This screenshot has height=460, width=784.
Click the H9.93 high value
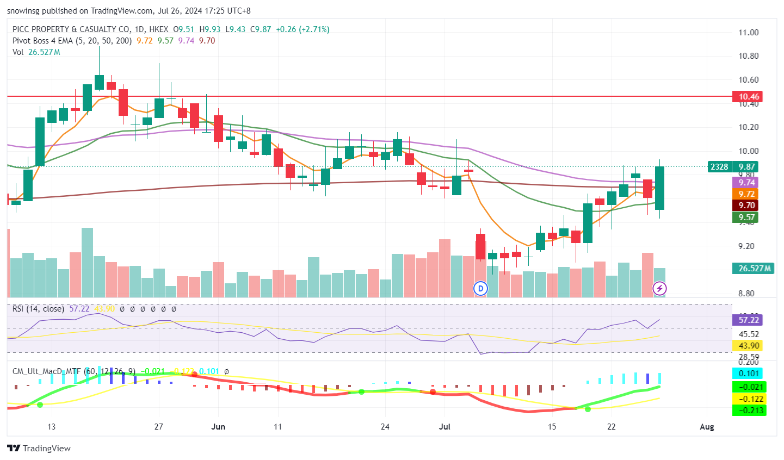tap(210, 29)
